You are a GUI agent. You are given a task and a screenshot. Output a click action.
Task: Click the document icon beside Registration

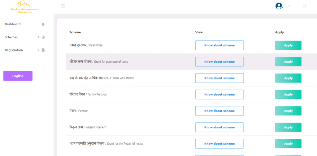pyautogui.click(x=43, y=50)
